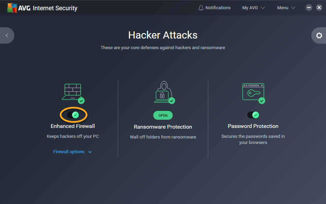Click green checkmark badge on firewall icon
The height and width of the screenshot is (204, 326).
tap(81, 101)
